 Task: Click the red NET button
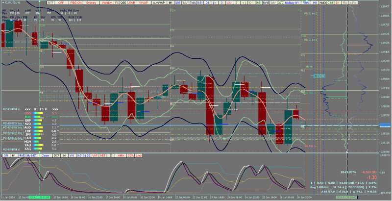pyautogui.click(x=103, y=155)
